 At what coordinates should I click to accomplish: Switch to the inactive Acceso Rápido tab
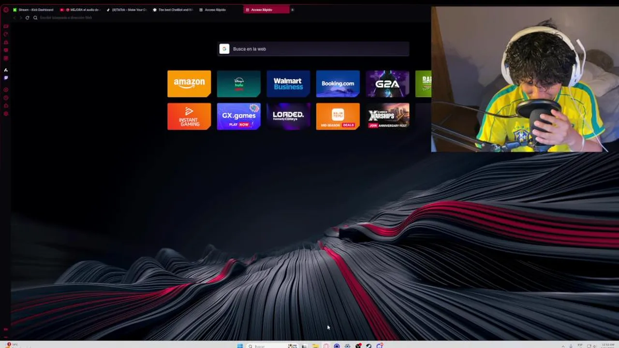(x=220, y=10)
